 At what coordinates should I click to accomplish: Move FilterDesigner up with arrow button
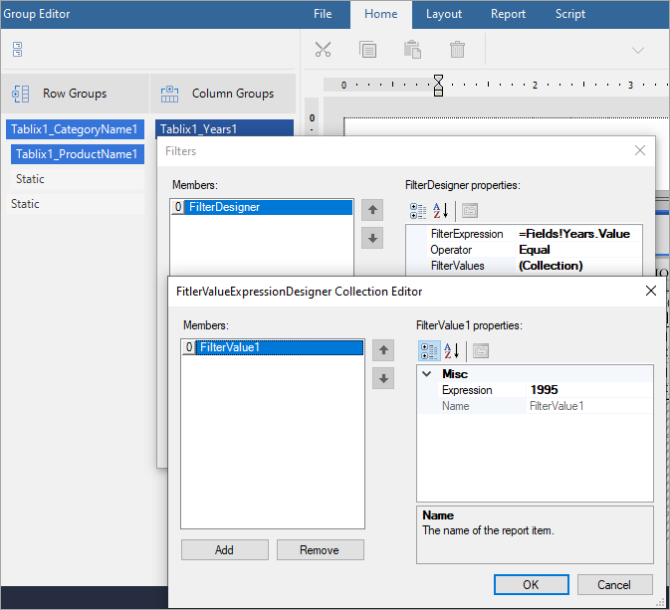click(372, 210)
